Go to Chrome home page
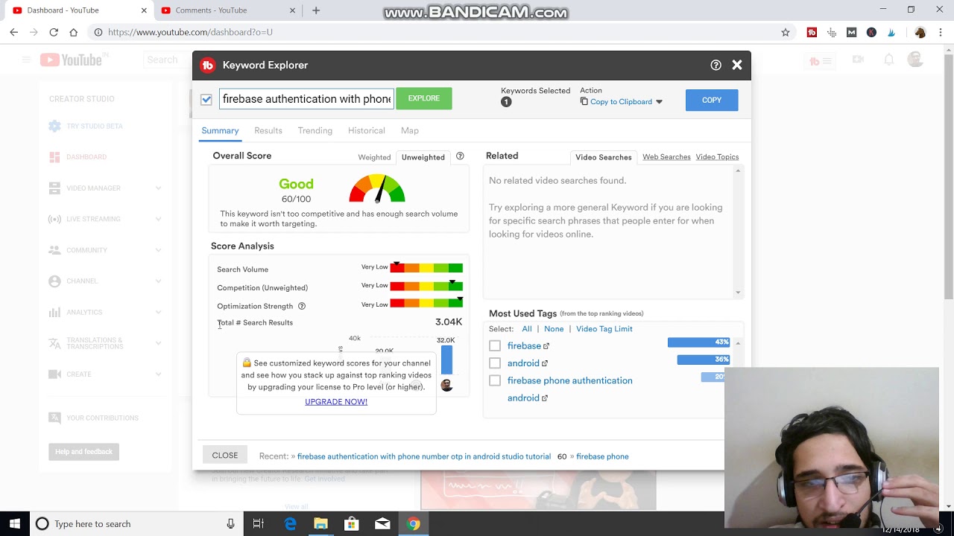The height and width of the screenshot is (536, 954). coord(73,32)
